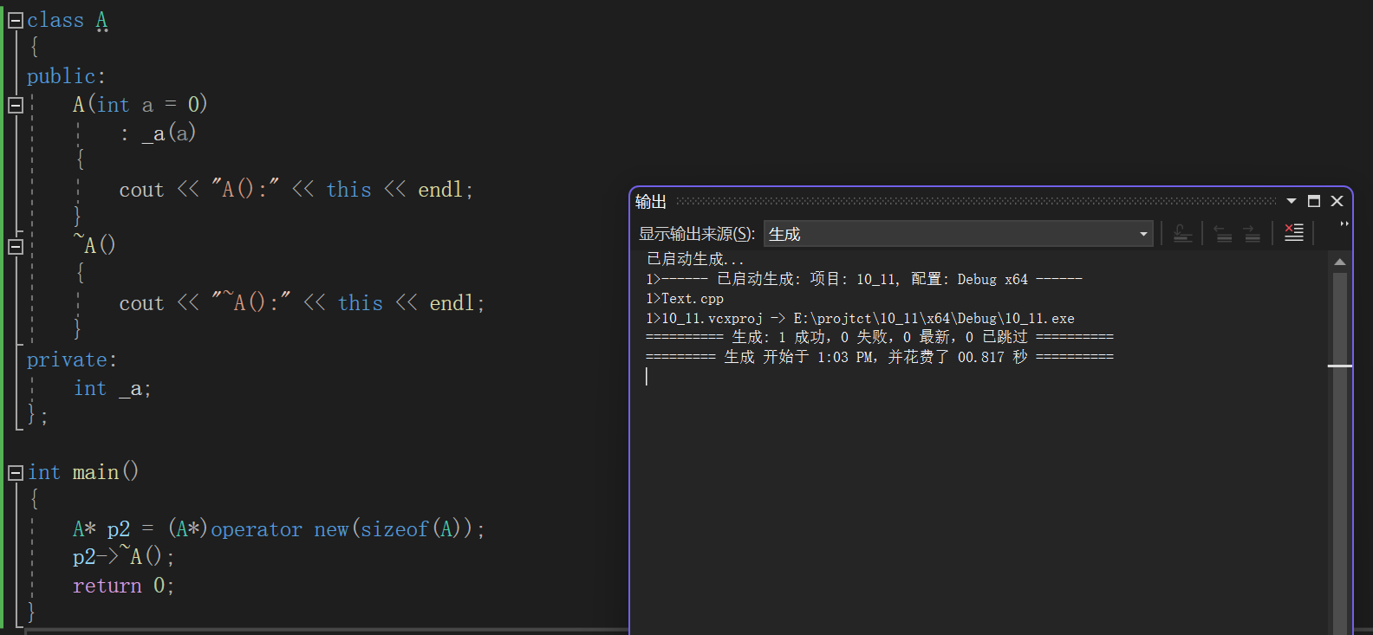Click the "已启动生成..." output line
Screen dimensions: 1373x635
(695, 259)
